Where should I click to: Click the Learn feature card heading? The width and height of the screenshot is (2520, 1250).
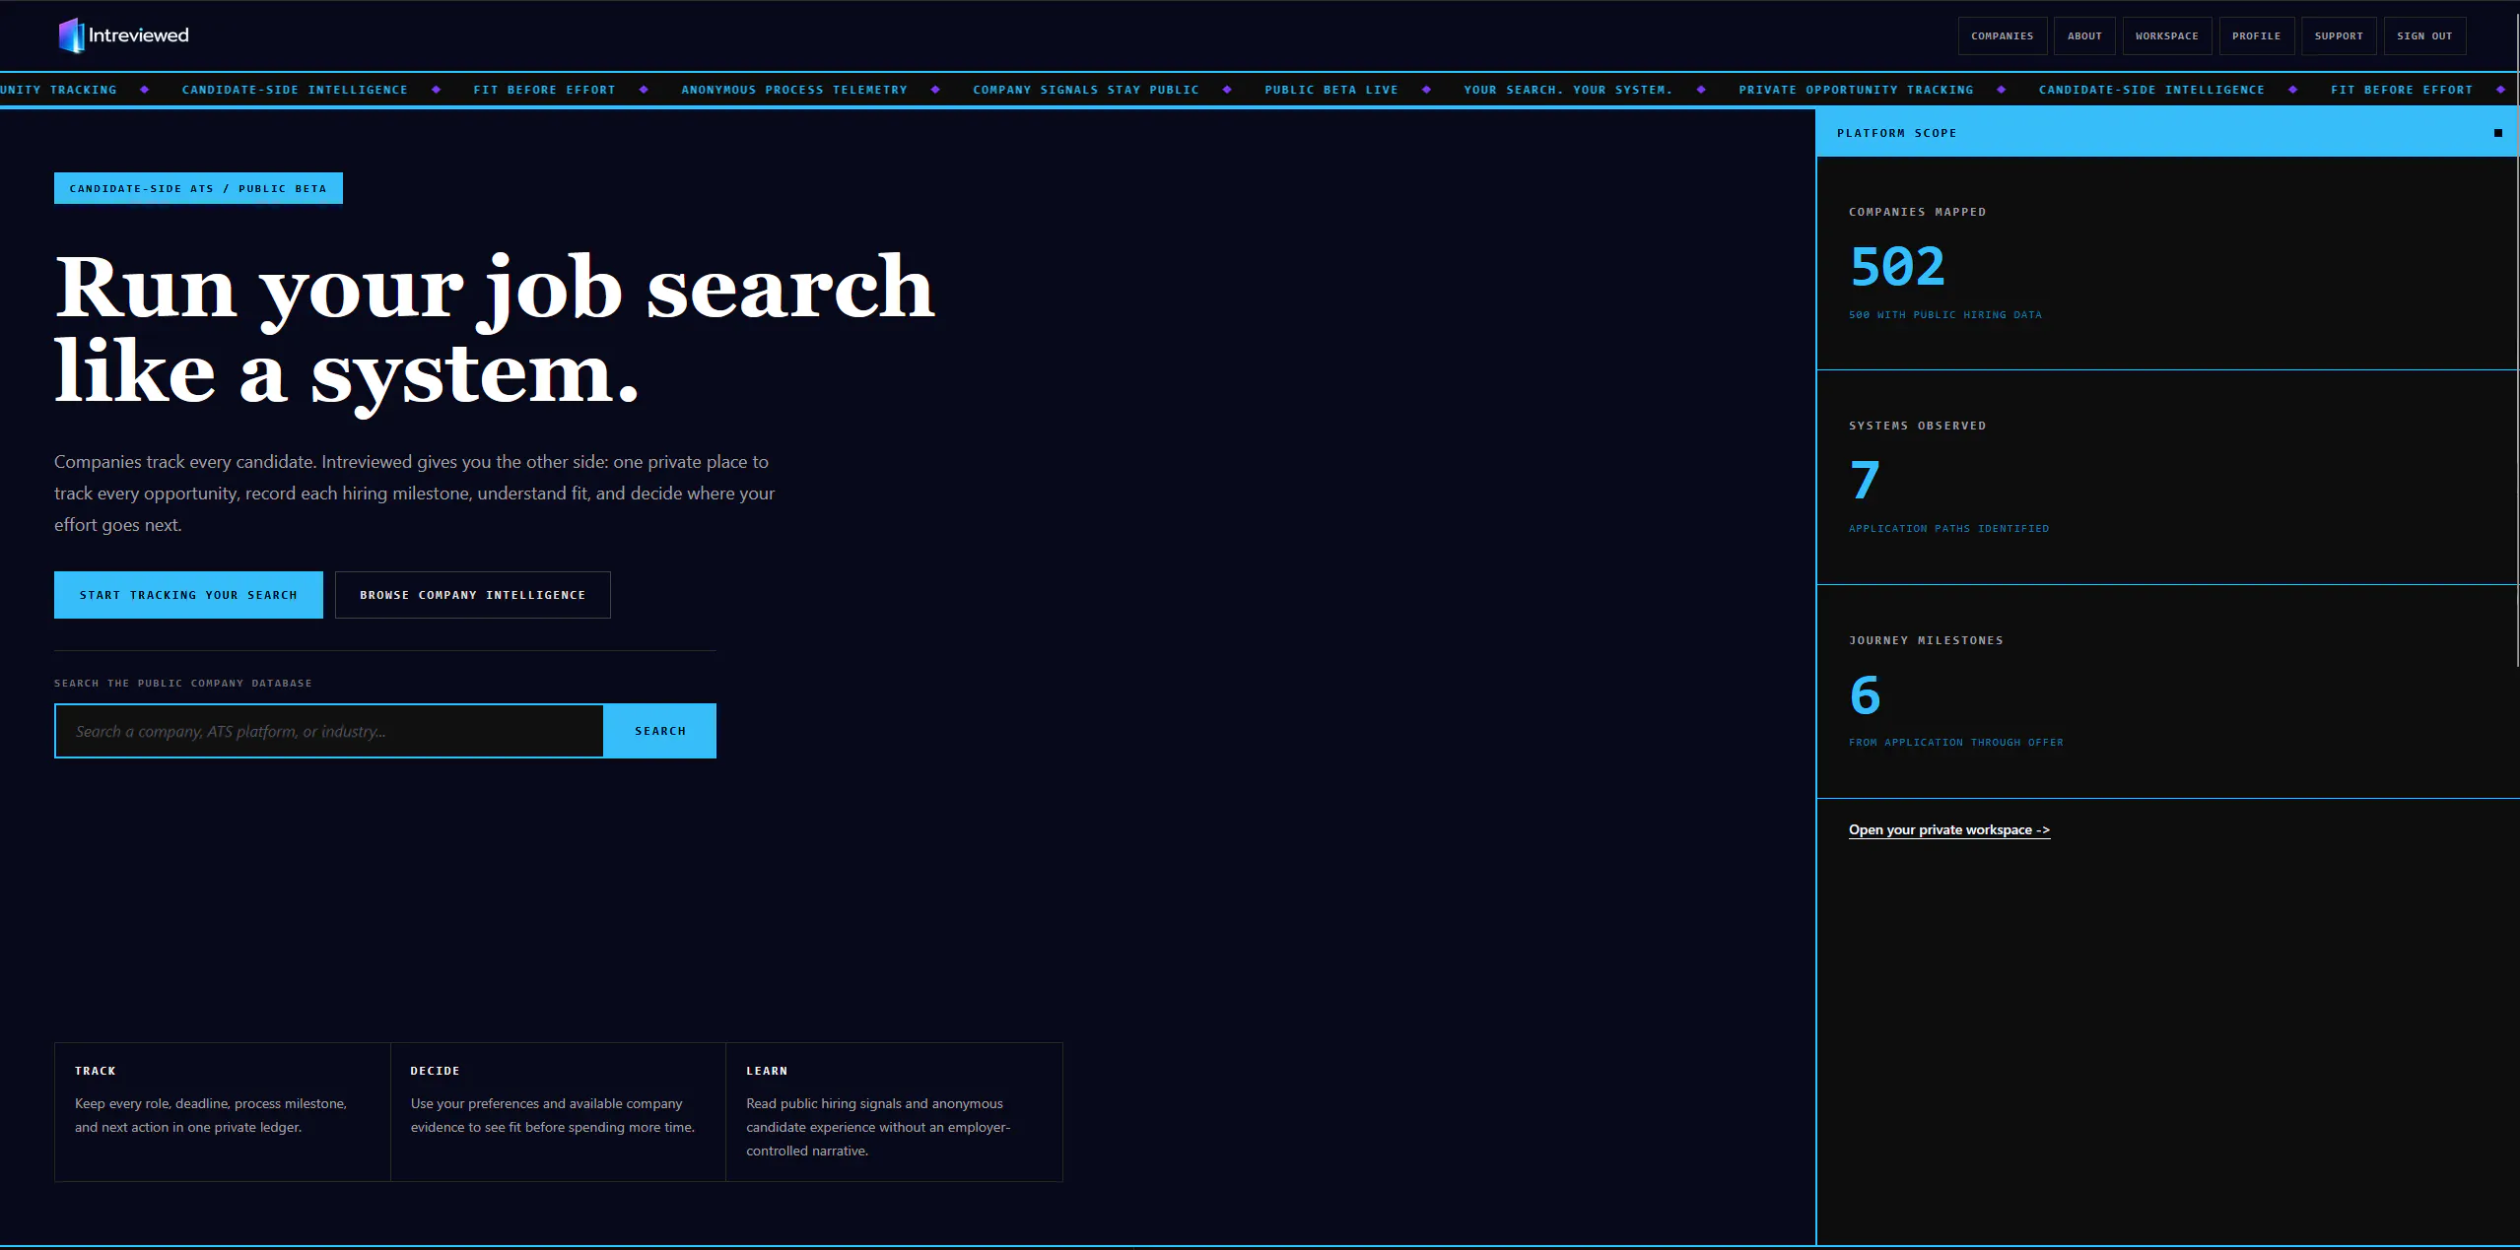767,1071
